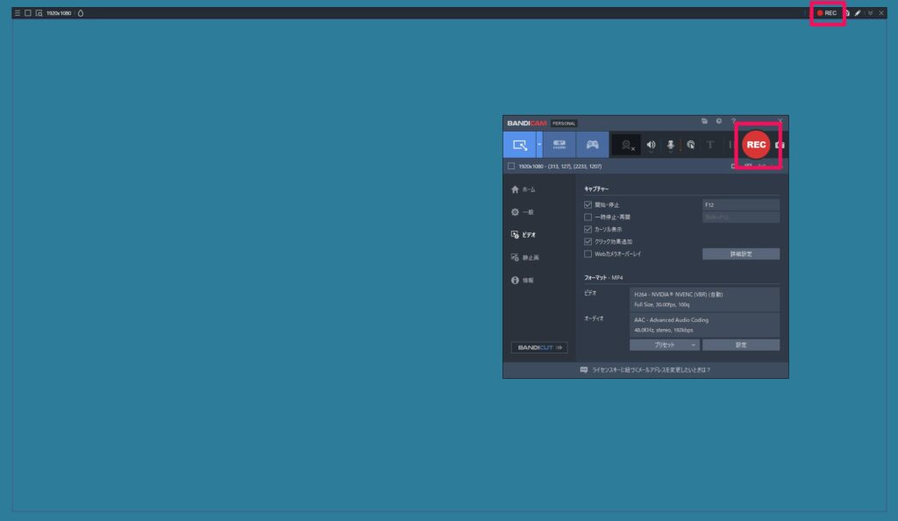Click the BANDICUT link button
Viewport: 898px width, 521px height.
[x=539, y=347]
